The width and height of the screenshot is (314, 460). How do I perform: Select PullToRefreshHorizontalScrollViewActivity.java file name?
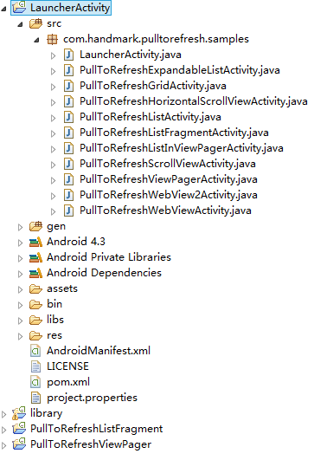tap(194, 101)
